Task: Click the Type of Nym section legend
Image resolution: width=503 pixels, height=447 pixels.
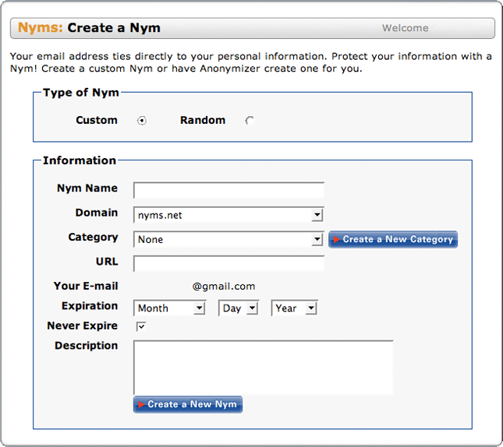Action: 81,93
